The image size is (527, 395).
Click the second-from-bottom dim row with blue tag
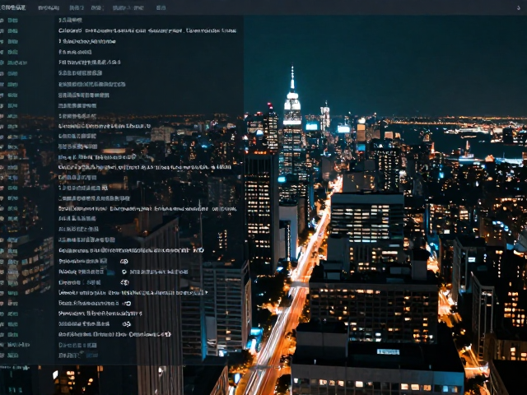[x=77, y=345]
